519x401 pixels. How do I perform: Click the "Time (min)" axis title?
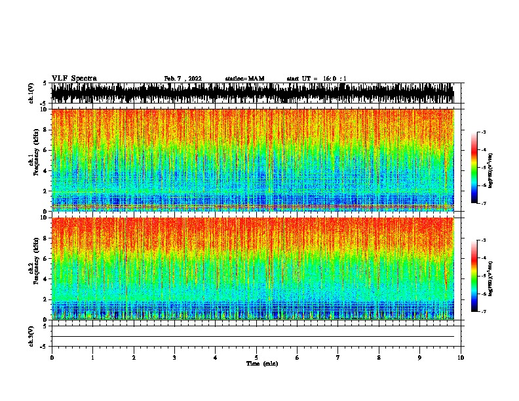(x=262, y=364)
